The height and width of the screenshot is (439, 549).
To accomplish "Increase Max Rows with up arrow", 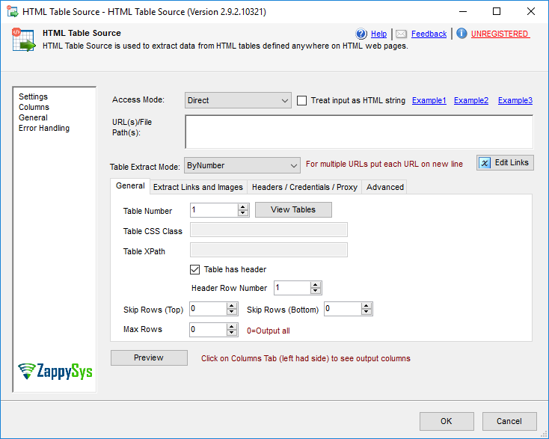I will pos(231,326).
